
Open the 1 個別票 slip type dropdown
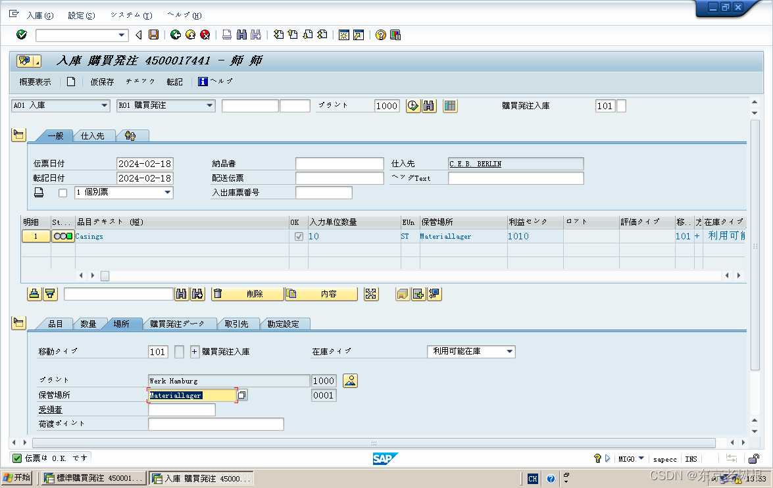click(168, 192)
